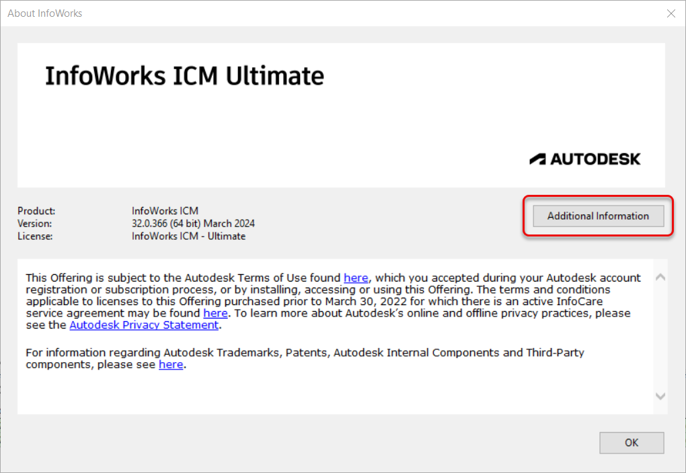
Task: Open the Terms of Use 'here' link
Action: click(356, 277)
